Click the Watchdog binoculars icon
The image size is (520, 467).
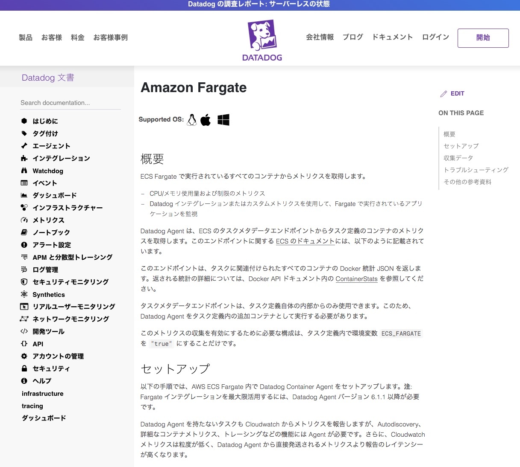(x=24, y=171)
